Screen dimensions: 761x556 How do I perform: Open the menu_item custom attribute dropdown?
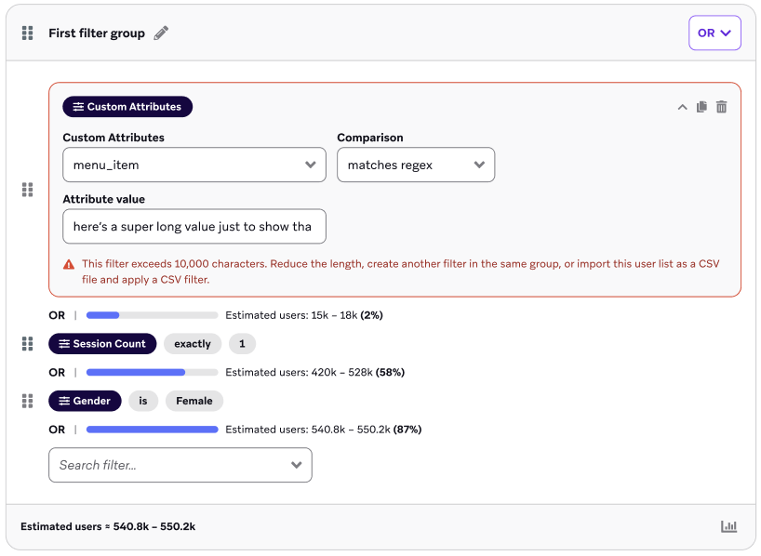point(194,165)
